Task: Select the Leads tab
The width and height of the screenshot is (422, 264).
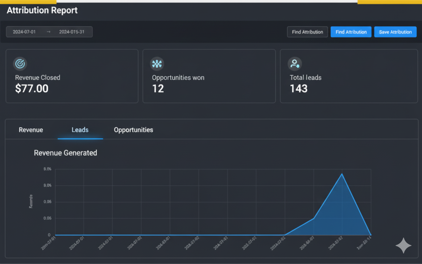Action: coord(80,130)
